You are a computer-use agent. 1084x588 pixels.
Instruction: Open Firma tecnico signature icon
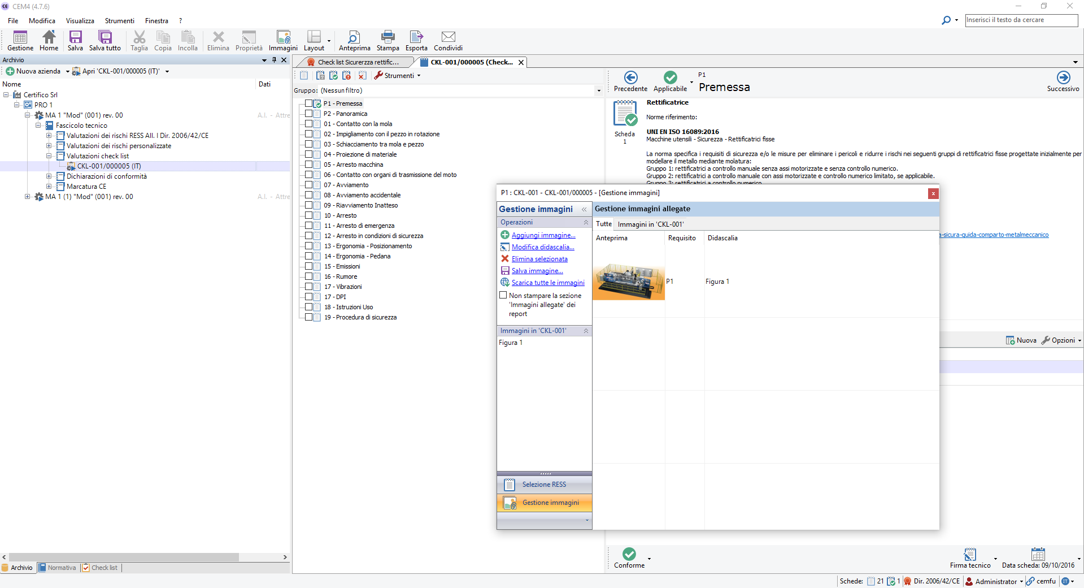point(970,554)
